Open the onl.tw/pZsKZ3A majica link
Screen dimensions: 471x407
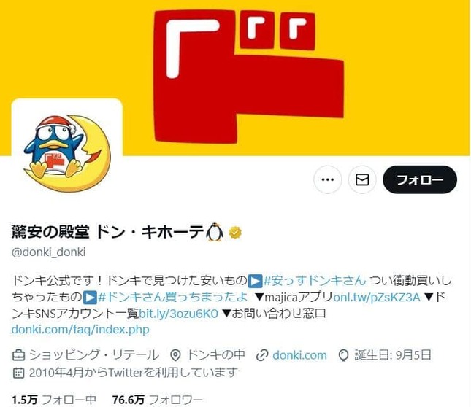tap(377, 298)
